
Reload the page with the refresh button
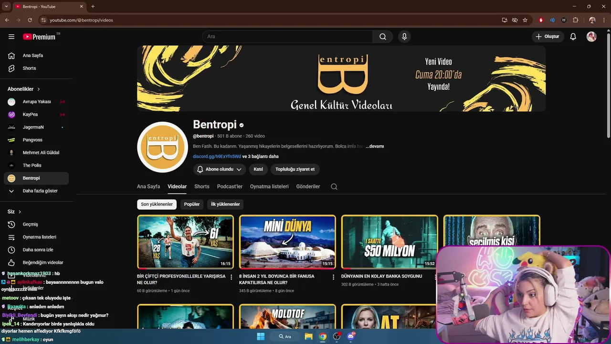coord(30,20)
